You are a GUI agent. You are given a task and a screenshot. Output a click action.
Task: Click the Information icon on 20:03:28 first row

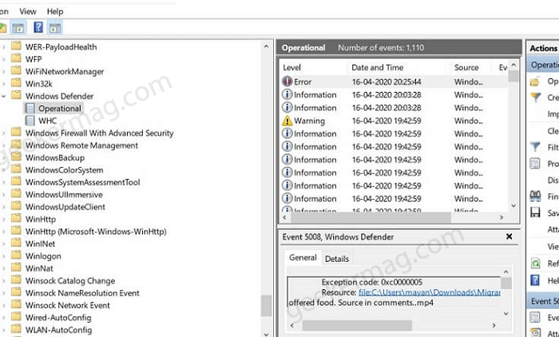click(287, 94)
